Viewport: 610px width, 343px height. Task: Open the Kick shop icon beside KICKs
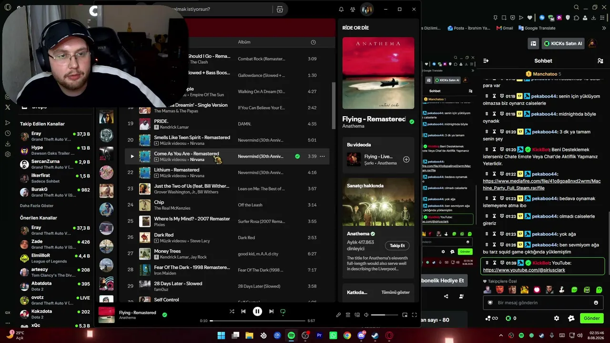coord(533,43)
